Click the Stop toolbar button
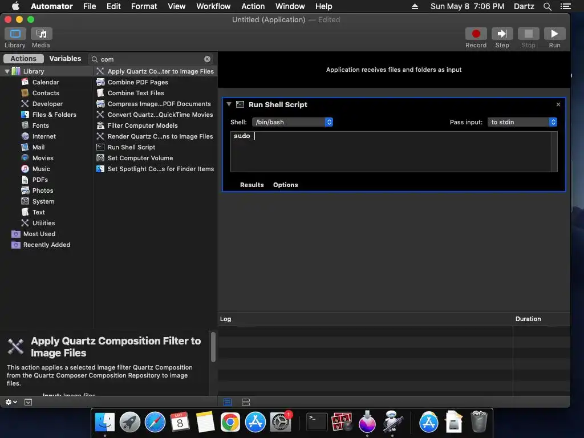Screen dimensions: 584x438 coord(528,34)
